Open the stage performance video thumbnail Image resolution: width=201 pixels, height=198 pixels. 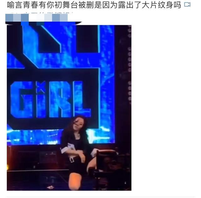click(x=69, y=108)
